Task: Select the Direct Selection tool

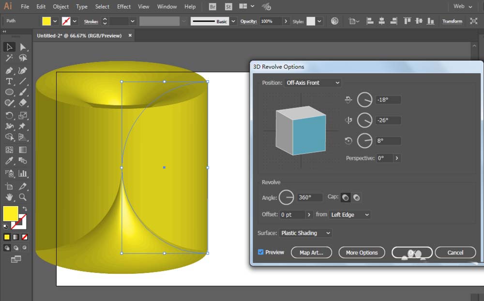Action: click(x=23, y=47)
